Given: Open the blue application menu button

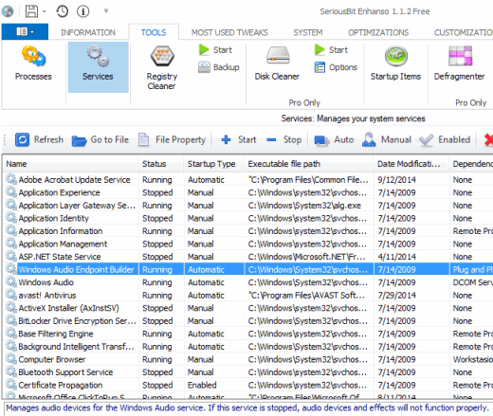Looking at the screenshot, I should (x=25, y=31).
